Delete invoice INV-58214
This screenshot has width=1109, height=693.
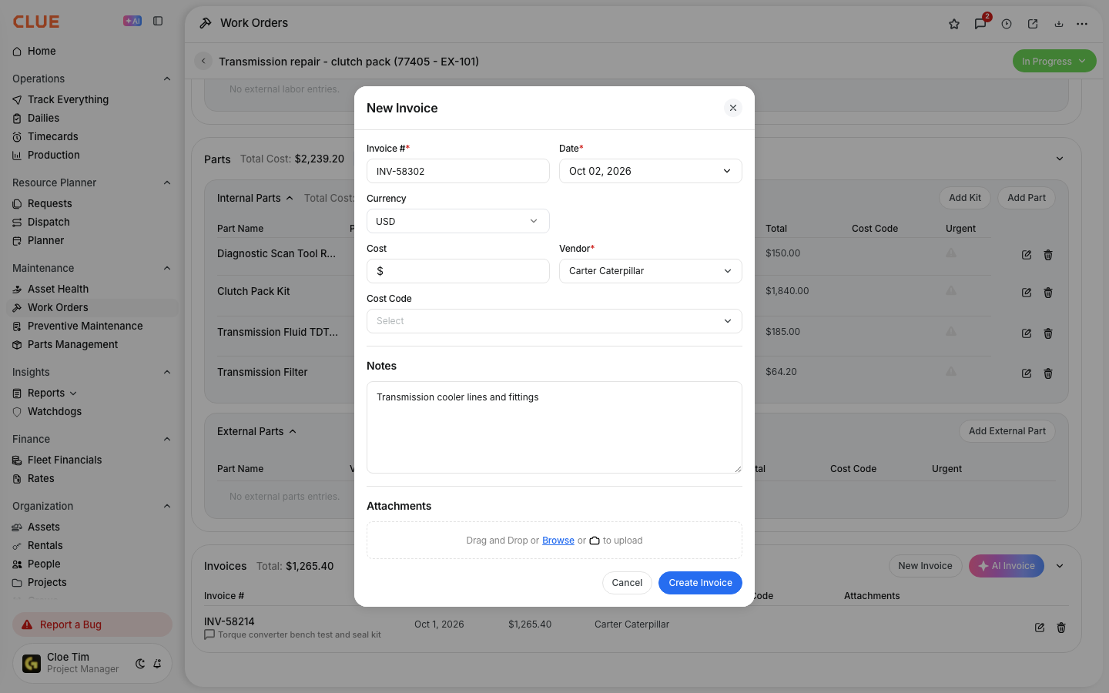tap(1061, 628)
